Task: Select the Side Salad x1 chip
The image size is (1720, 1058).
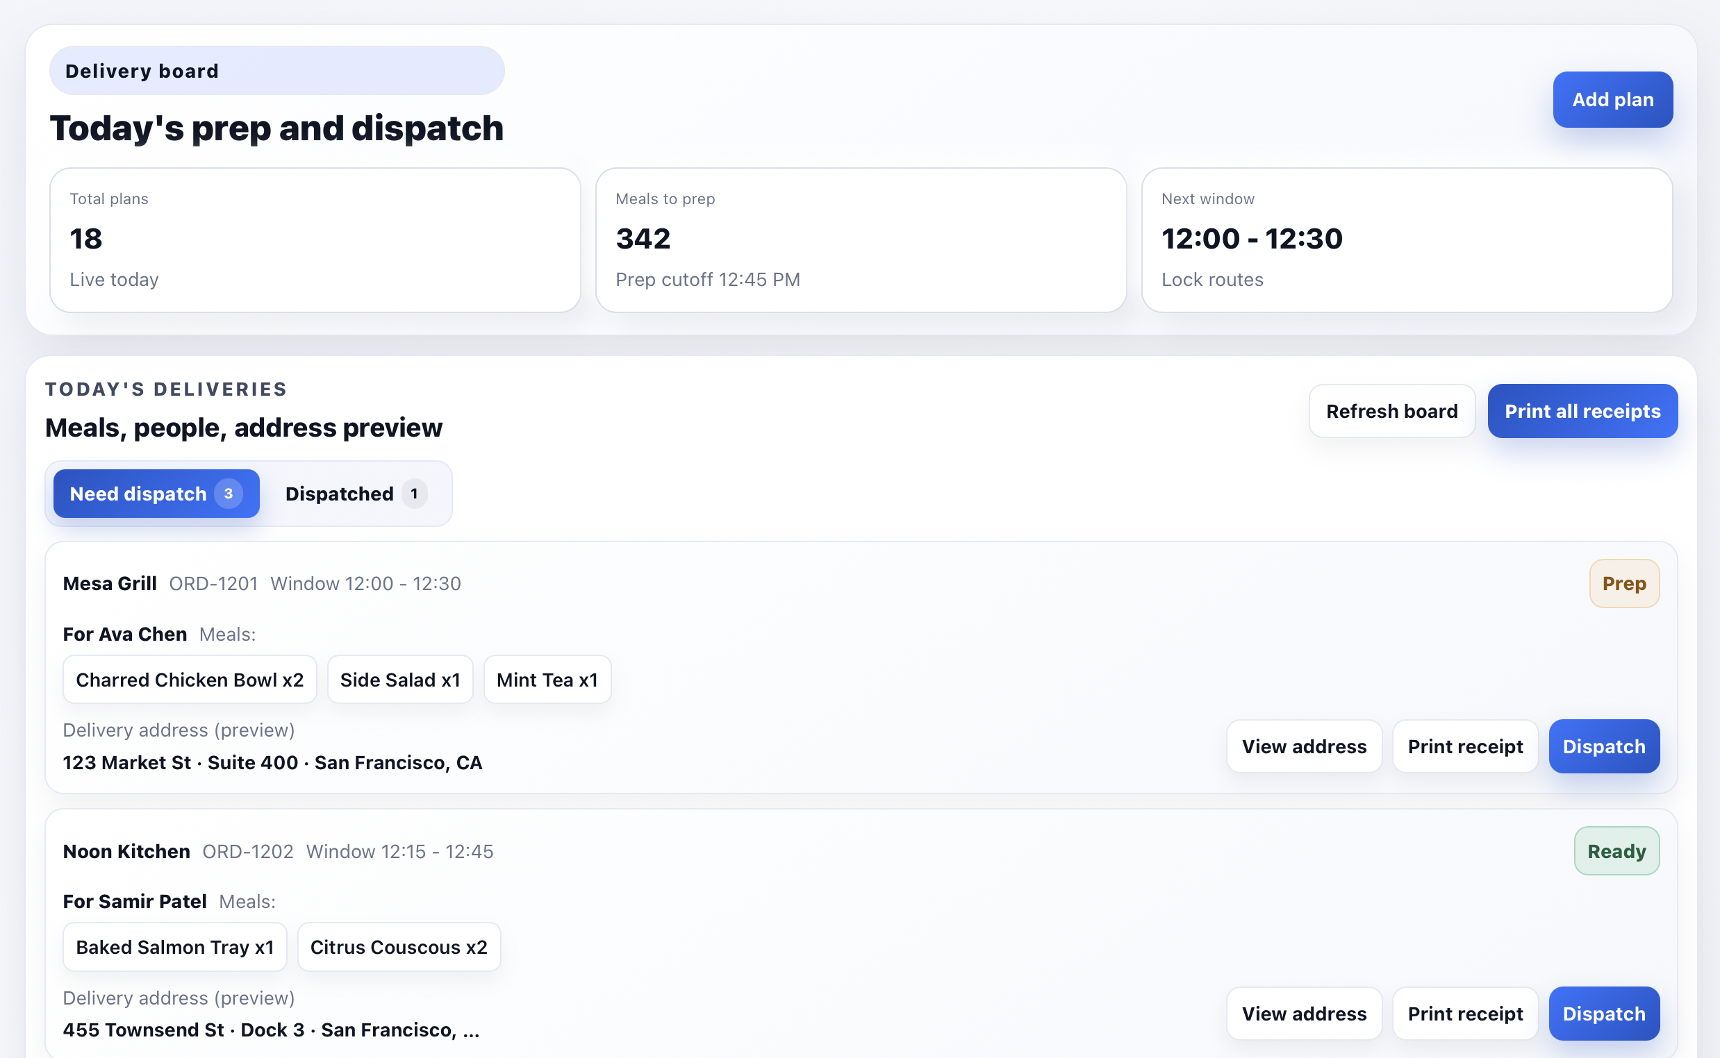Action: point(399,680)
